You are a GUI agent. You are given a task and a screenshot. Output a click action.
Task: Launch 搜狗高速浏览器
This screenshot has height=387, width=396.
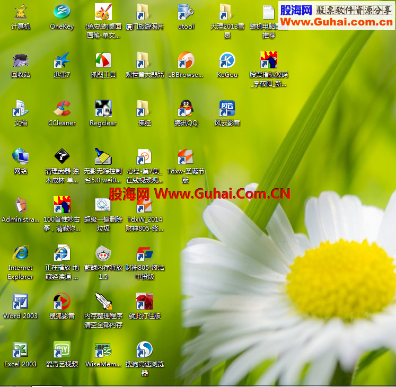coord(145,350)
